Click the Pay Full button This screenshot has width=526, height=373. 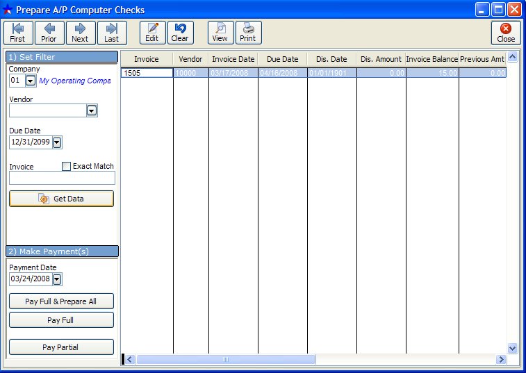click(61, 320)
